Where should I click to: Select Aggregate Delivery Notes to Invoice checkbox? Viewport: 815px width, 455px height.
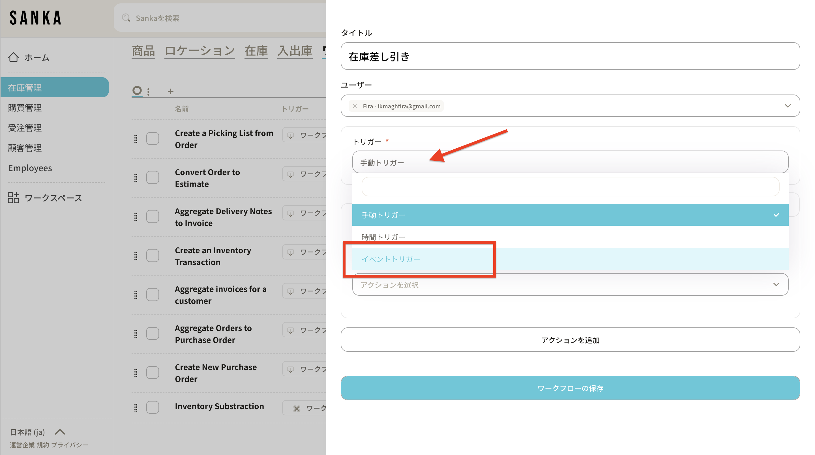point(153,217)
